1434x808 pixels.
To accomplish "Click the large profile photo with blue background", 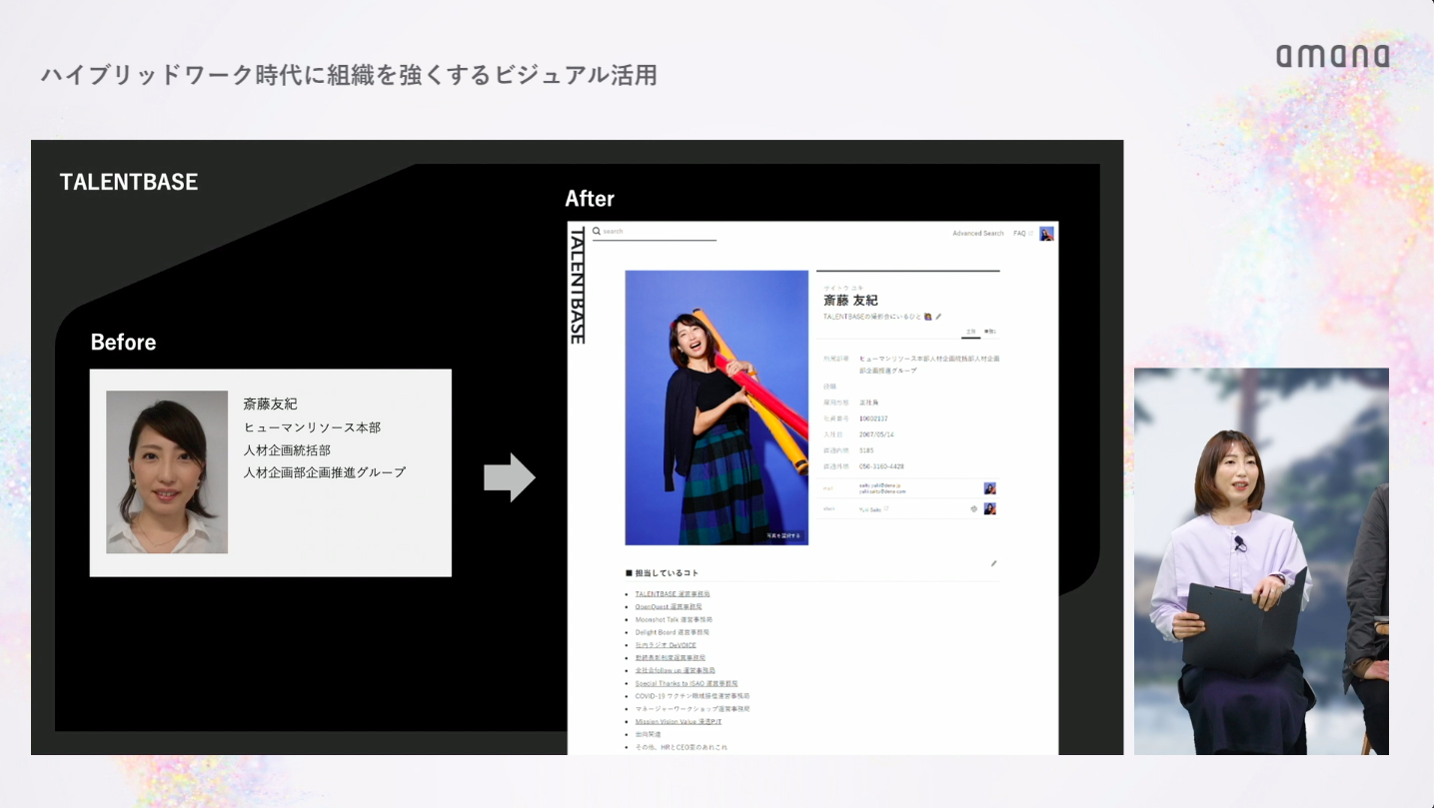I will 717,407.
